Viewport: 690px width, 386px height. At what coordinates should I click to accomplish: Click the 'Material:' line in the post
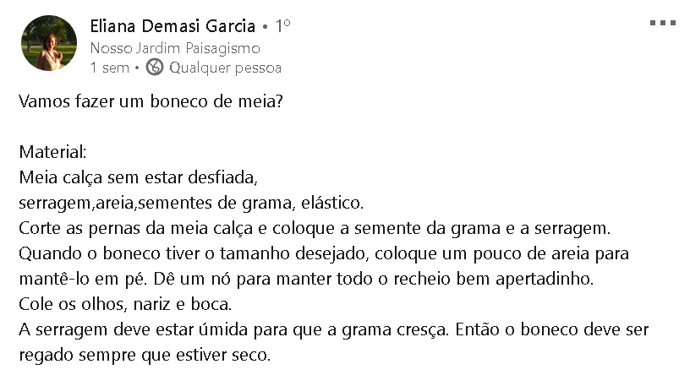(x=52, y=152)
